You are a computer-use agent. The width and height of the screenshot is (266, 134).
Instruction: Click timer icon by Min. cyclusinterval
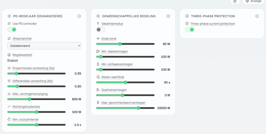[9, 119]
